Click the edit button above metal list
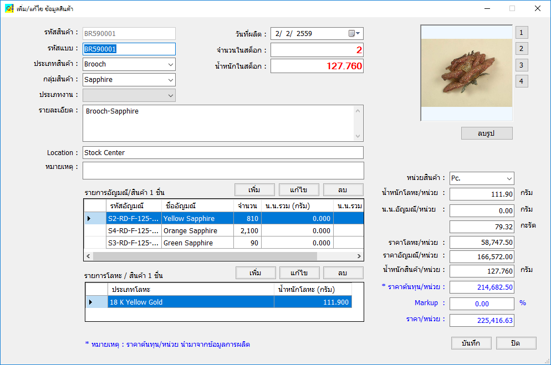 point(299,273)
